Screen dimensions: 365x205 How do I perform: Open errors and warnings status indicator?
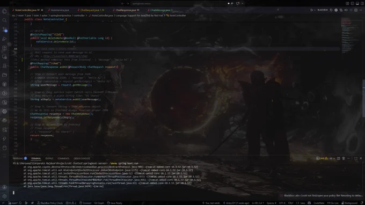[x=71, y=203]
